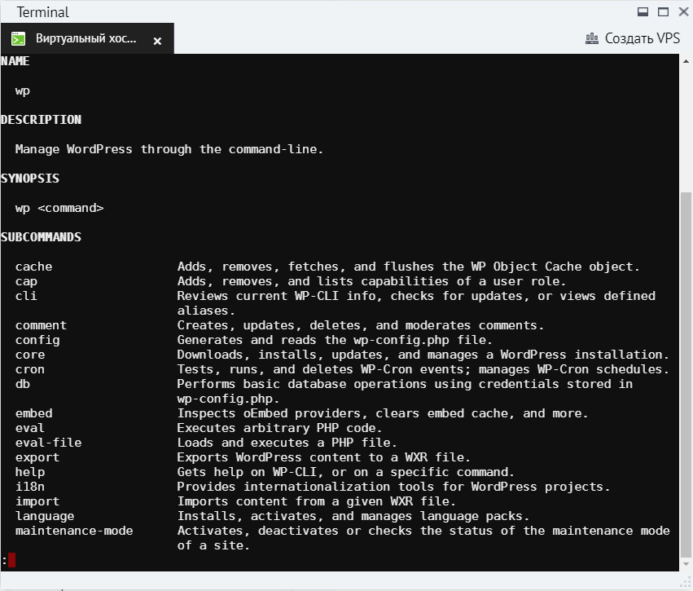Minimize the Terminal panel

643,12
